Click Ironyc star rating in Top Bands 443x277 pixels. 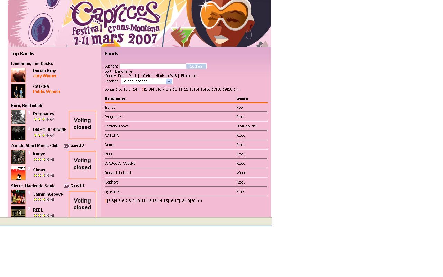coord(44,159)
